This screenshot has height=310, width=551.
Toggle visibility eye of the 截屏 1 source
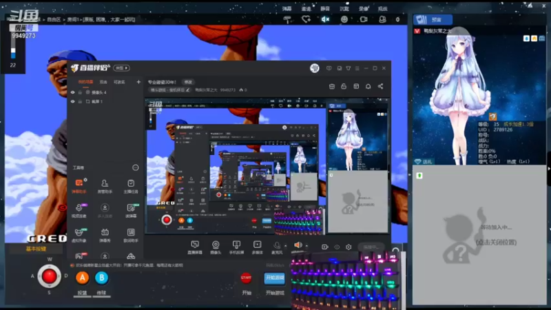tap(73, 101)
